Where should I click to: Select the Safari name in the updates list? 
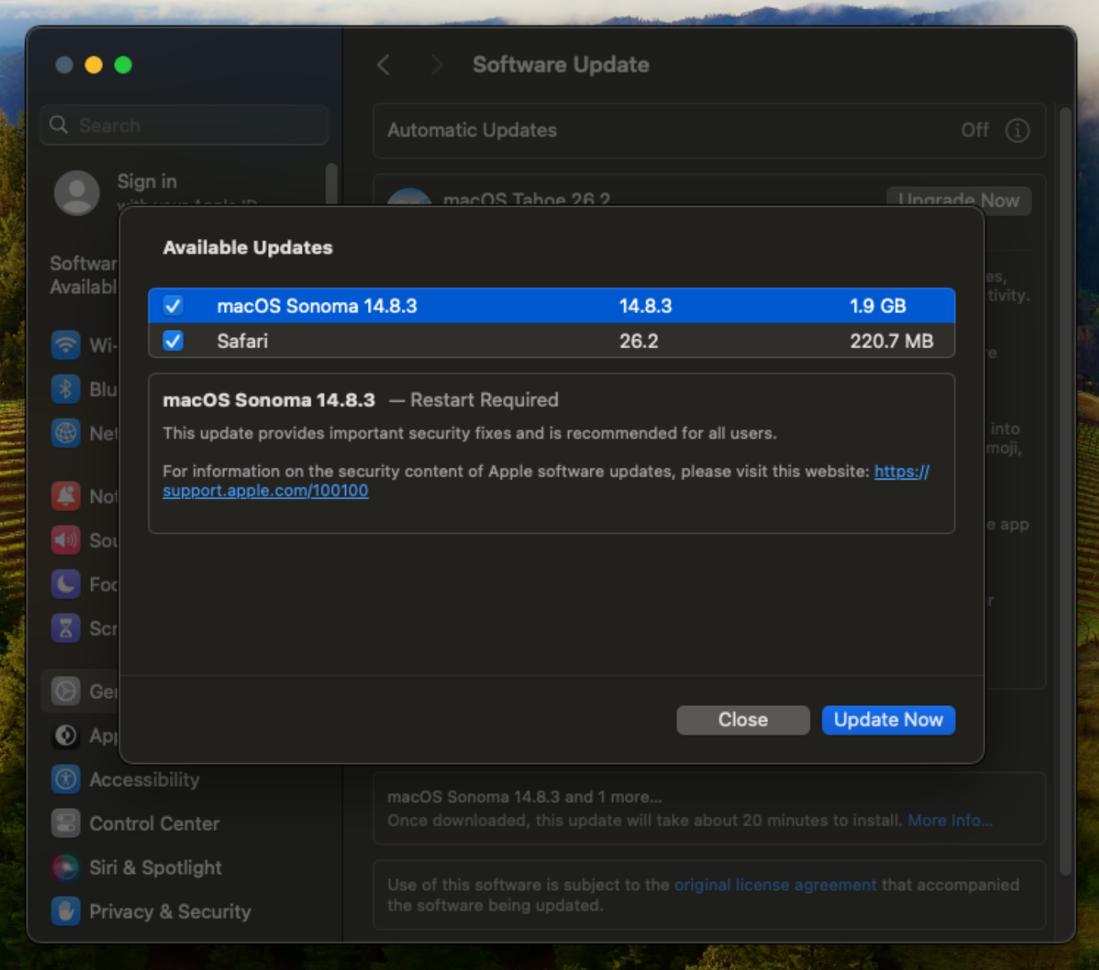pos(242,341)
